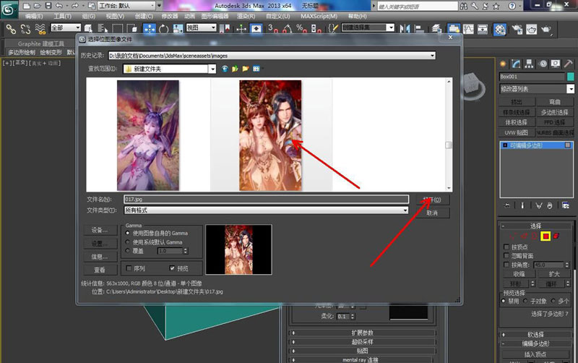The image size is (578, 363).
Task: Select the Move transform tool in toolbar
Action: point(150,29)
